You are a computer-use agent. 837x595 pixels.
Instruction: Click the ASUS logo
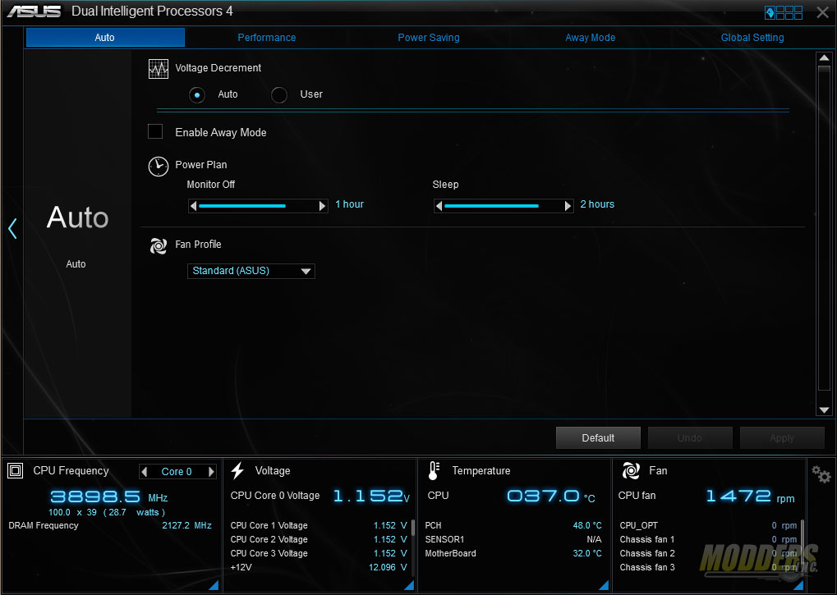34,11
